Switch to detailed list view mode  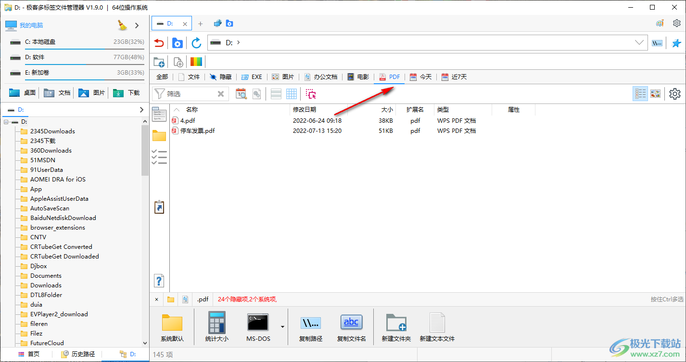[x=640, y=94]
